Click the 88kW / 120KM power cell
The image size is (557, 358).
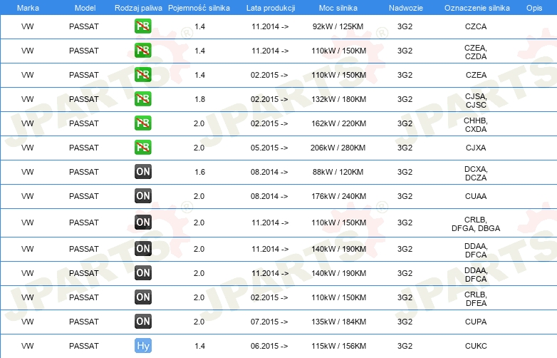click(338, 172)
